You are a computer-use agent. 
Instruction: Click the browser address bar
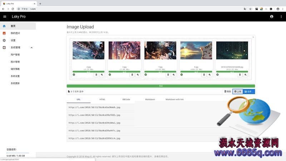[129, 9]
